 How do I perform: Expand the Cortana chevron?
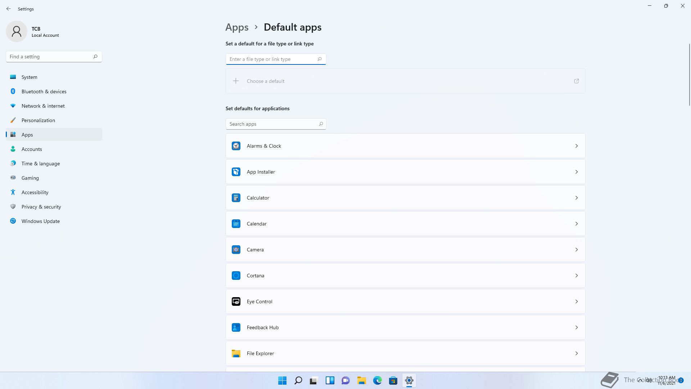coord(577,276)
